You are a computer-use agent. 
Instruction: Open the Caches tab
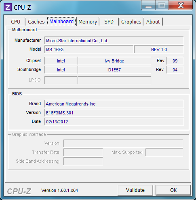(36, 22)
